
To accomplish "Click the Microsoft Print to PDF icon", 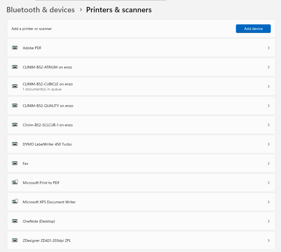I will [15, 182].
